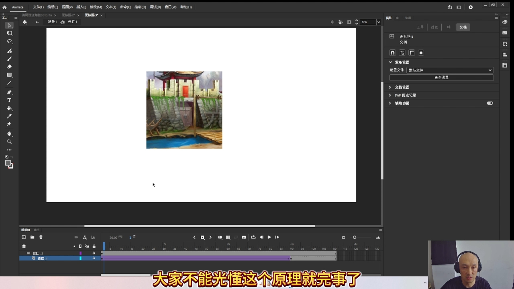Viewport: 514px width, 289px height.
Task: Open the 配置文件 profile dropdown
Action: pyautogui.click(x=449, y=70)
